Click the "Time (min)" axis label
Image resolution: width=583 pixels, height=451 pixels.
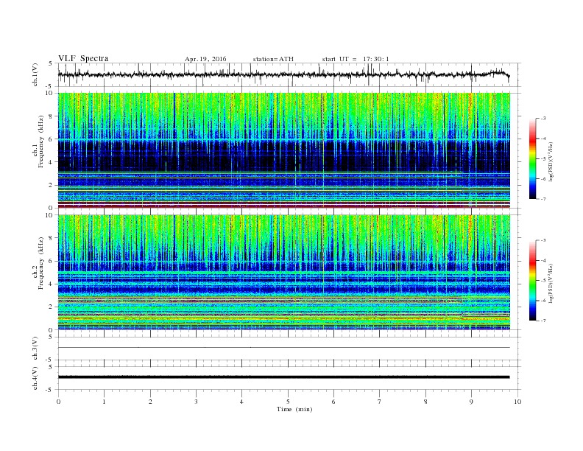click(294, 409)
